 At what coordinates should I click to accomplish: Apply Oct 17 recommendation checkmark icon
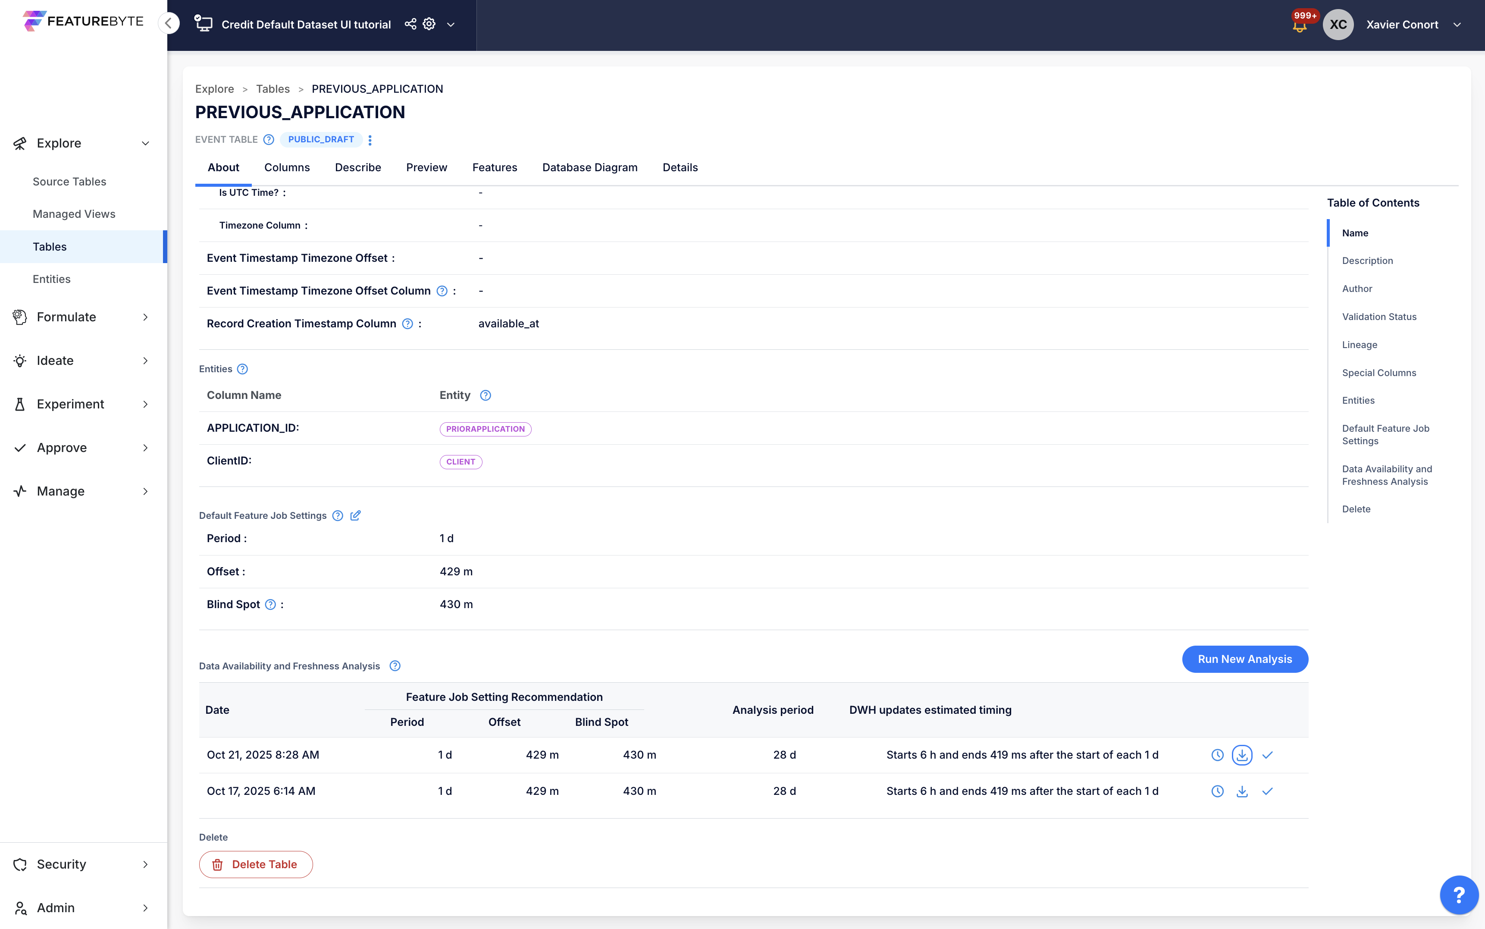point(1267,791)
